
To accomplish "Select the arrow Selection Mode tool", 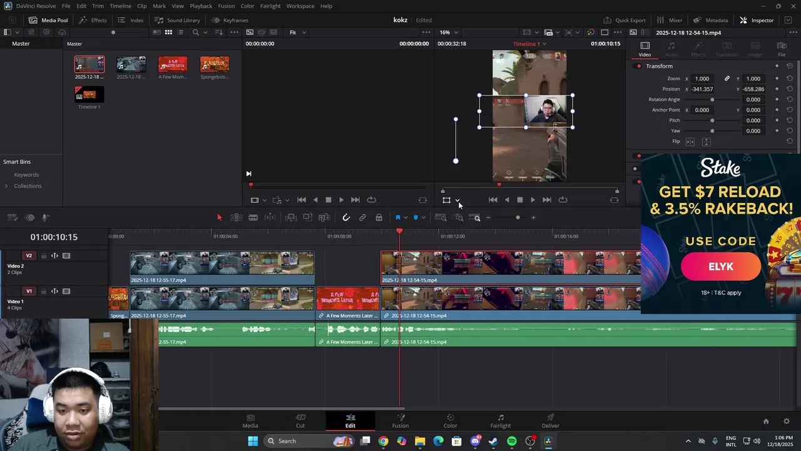I will tap(219, 217).
